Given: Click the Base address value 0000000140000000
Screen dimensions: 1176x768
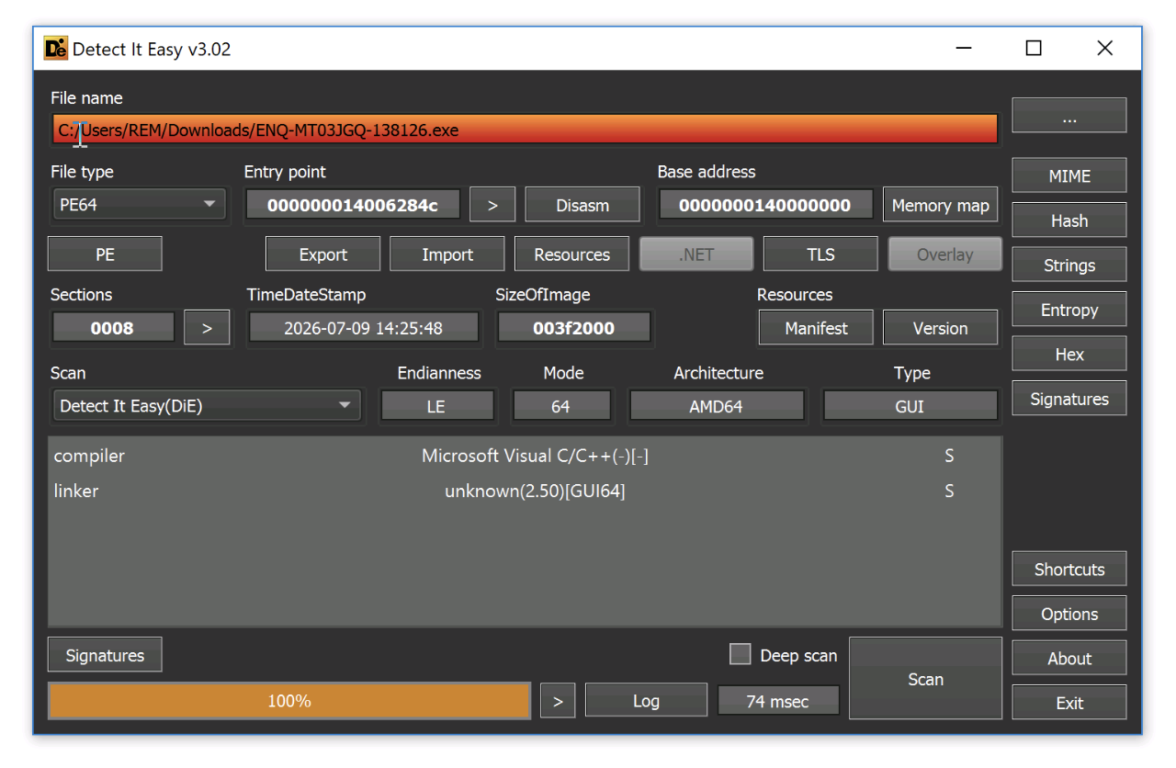Looking at the screenshot, I should coord(764,205).
